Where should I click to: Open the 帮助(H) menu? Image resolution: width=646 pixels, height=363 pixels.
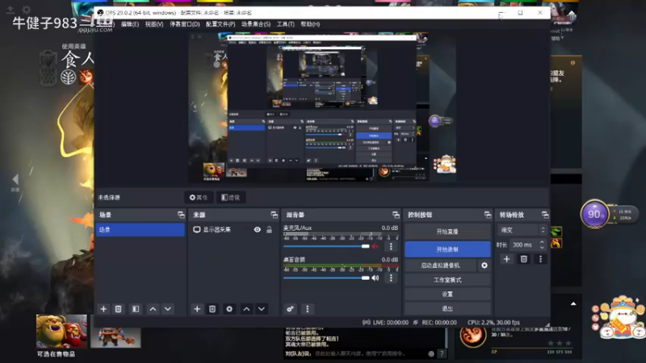[310, 24]
